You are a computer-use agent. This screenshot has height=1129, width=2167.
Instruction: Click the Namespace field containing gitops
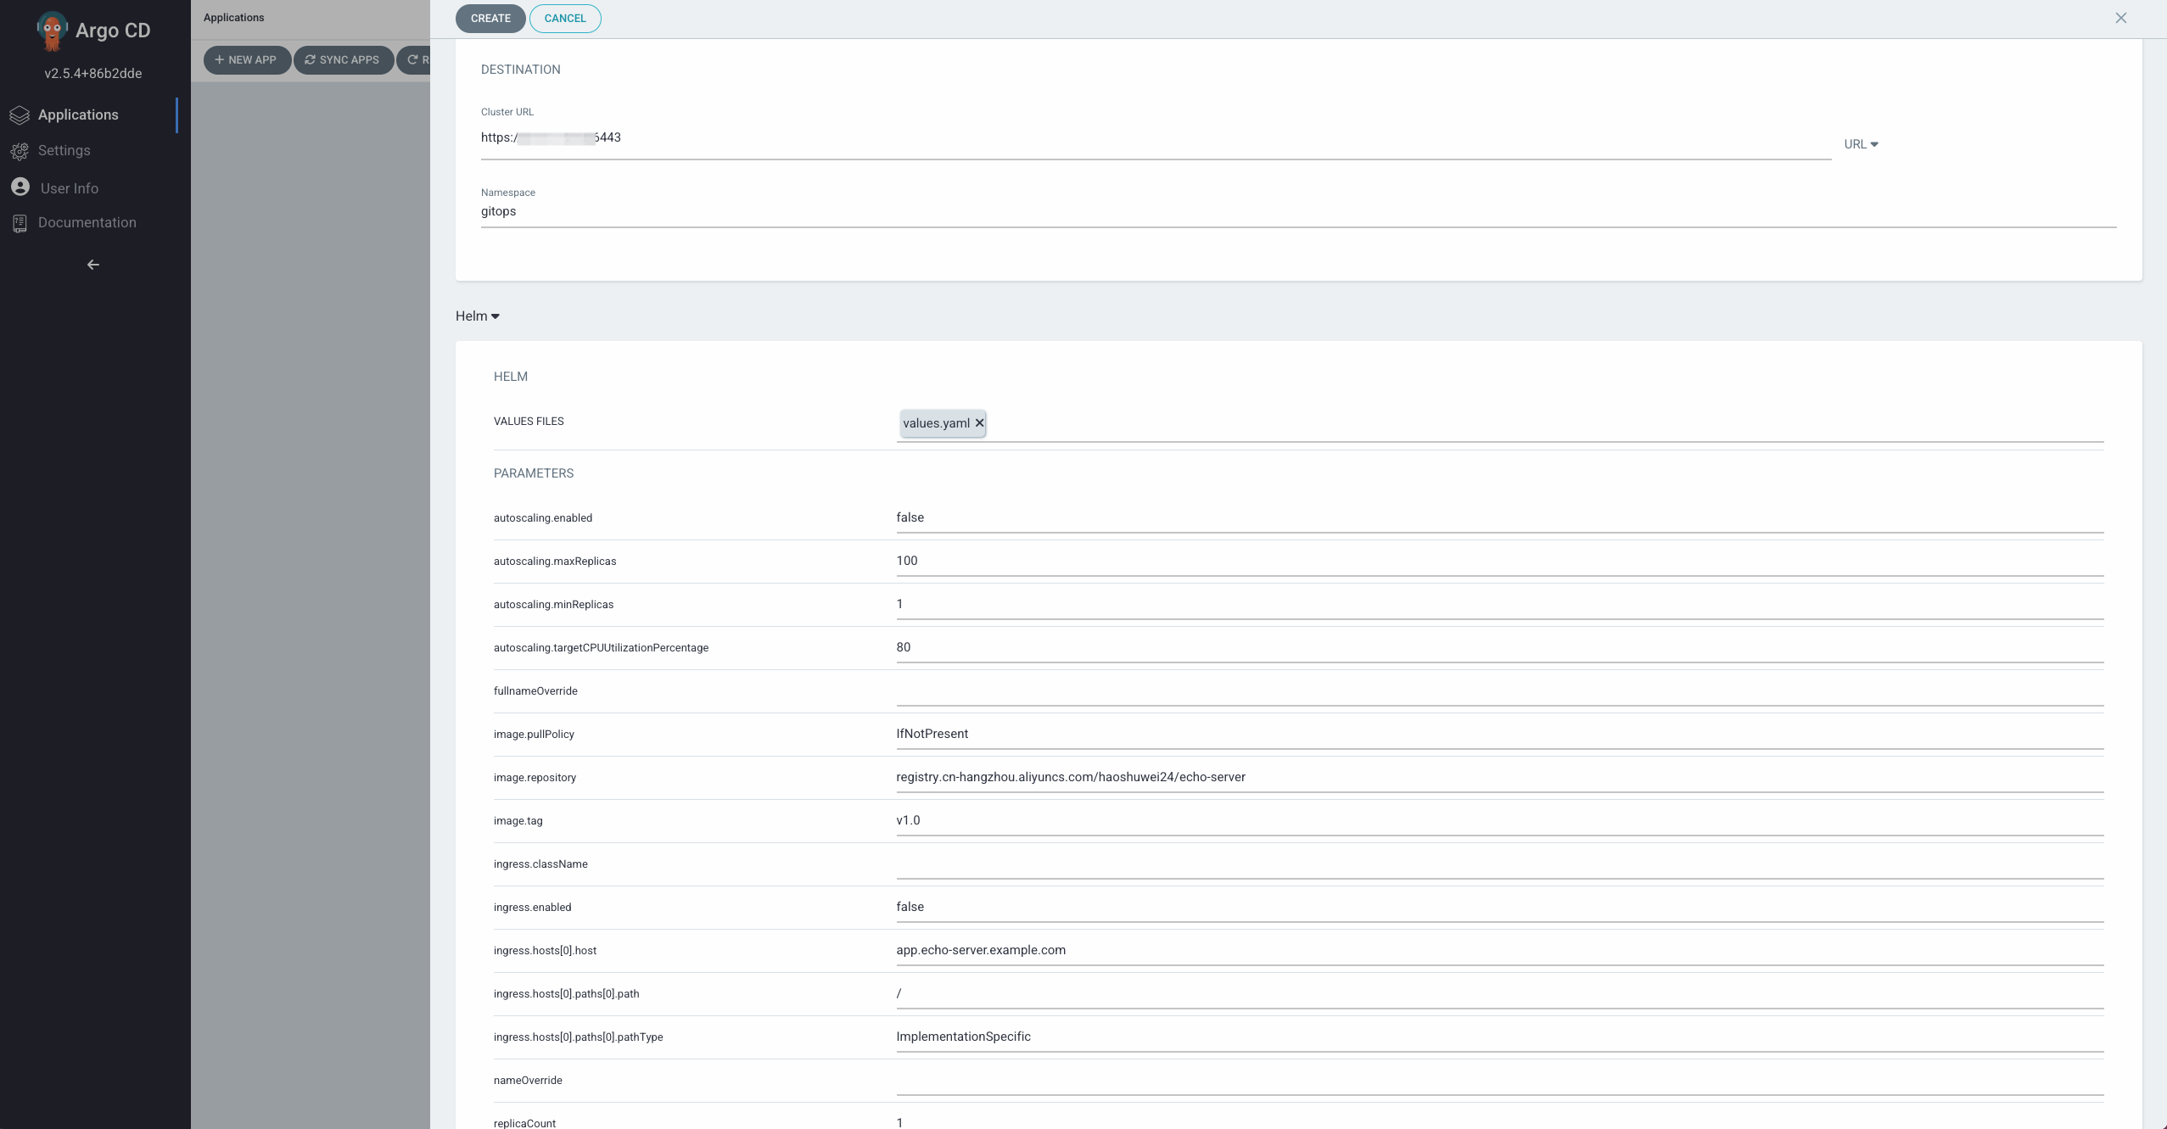(1298, 212)
